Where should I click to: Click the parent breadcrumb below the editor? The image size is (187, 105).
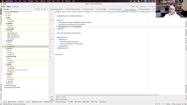pyautogui.click(x=58, y=97)
